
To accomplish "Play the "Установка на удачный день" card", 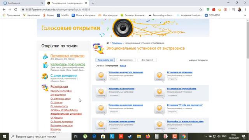I will pos(160,93).
